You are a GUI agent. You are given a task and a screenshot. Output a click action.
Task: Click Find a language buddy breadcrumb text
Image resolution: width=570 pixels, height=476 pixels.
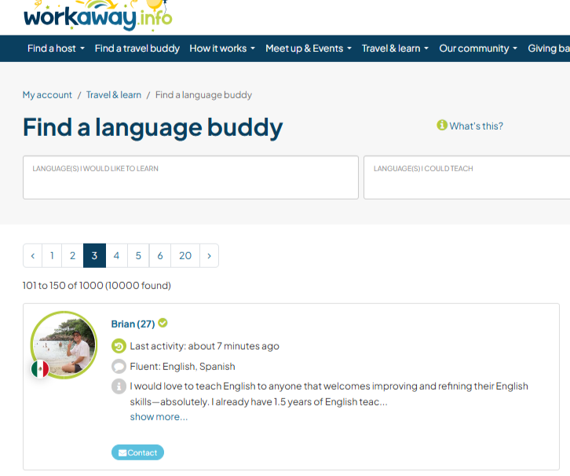point(203,95)
